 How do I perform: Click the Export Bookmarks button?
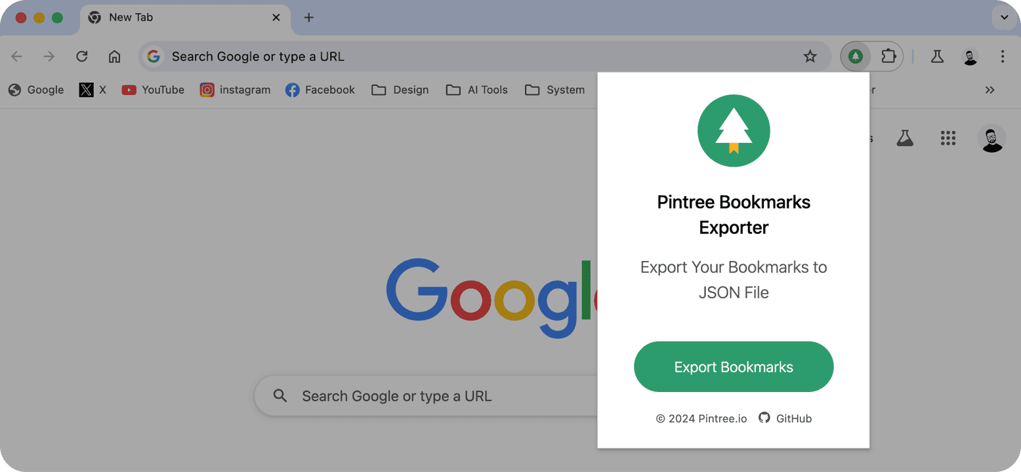click(x=734, y=366)
